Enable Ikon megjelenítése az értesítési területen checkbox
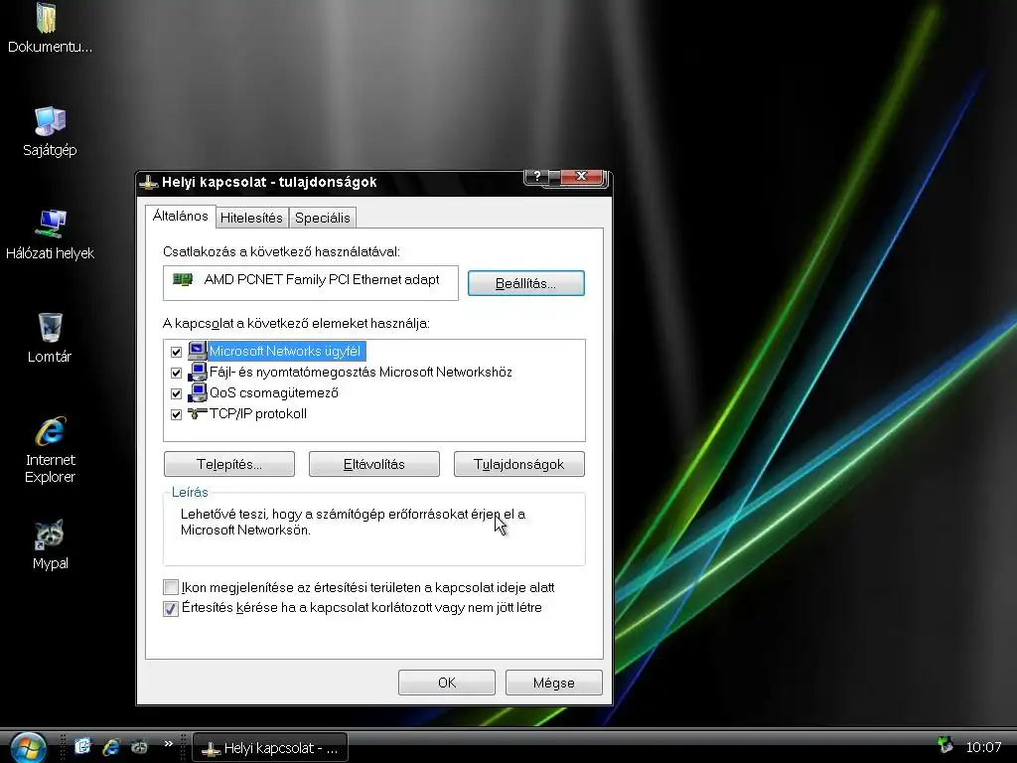This screenshot has height=763, width=1017. [x=171, y=588]
